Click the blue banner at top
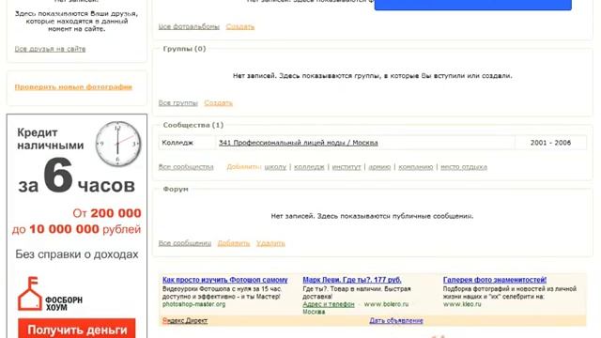This screenshot has width=601, height=338. [x=473, y=5]
